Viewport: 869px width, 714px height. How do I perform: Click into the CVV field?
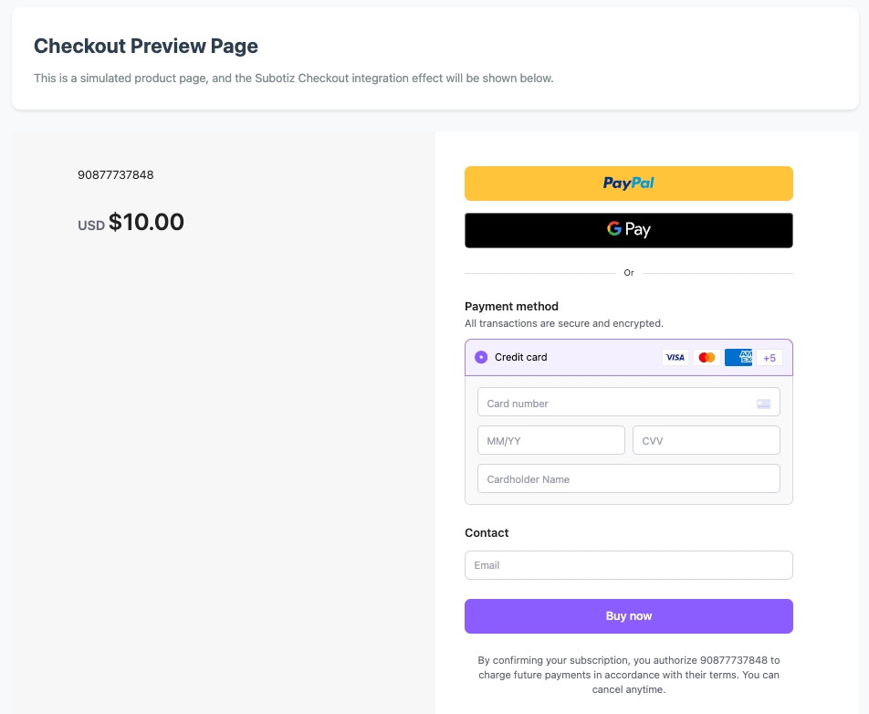point(706,441)
